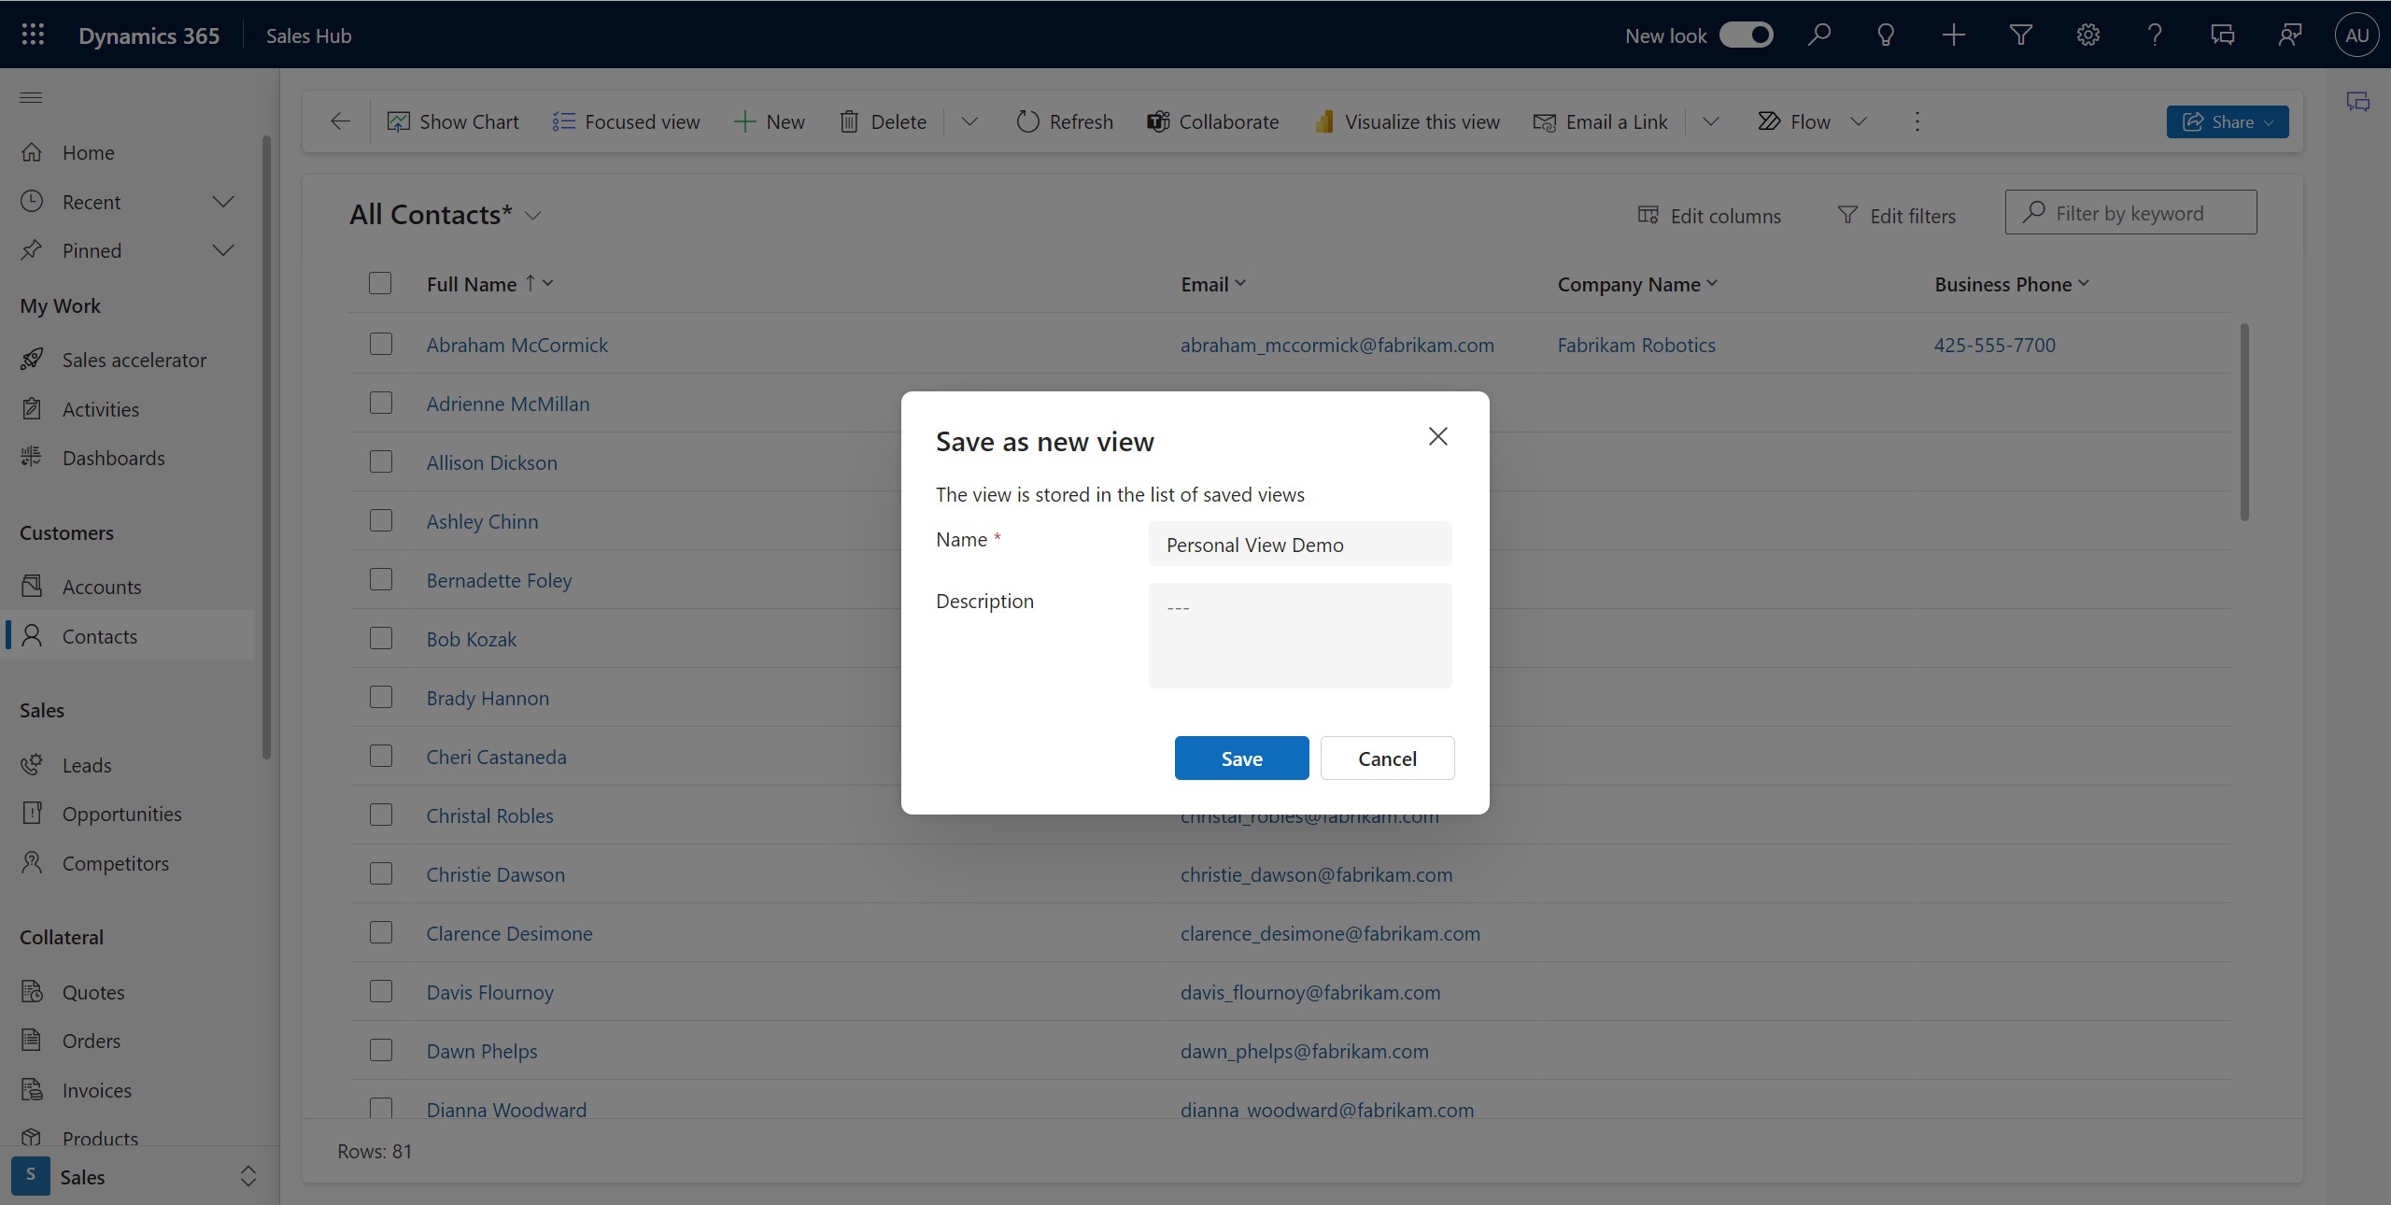Open the settings gear icon
The image size is (2391, 1205).
point(2087,35)
